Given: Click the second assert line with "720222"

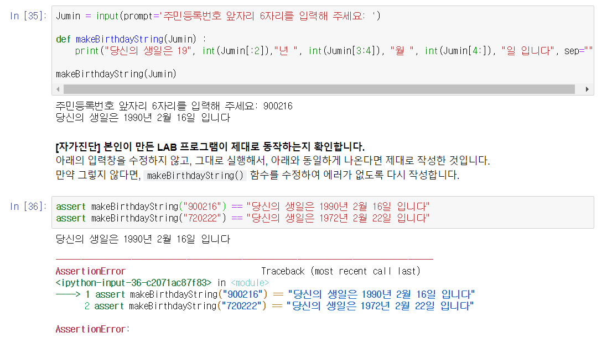Looking at the screenshot, I should [243, 218].
